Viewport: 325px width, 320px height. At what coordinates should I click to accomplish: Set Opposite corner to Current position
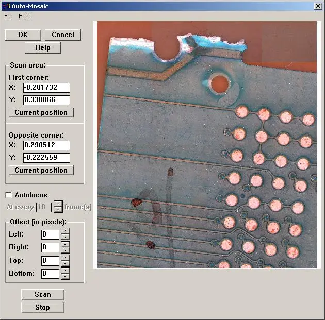point(41,171)
